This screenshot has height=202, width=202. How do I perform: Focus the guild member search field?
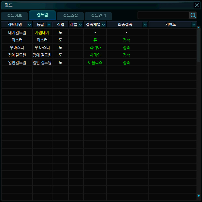(163, 15)
